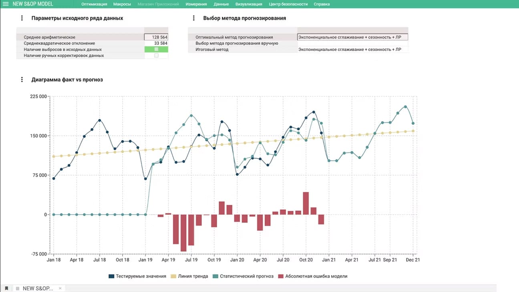The height and width of the screenshot is (292, 519).
Task: Open the hamburger menu beside NEW S&OP MODEL
Action: click(x=6, y=4)
